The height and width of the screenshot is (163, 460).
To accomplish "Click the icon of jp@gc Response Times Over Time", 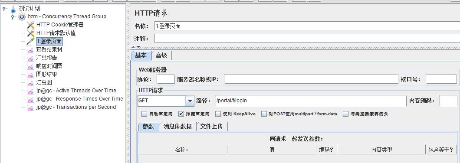I will [30, 99].
